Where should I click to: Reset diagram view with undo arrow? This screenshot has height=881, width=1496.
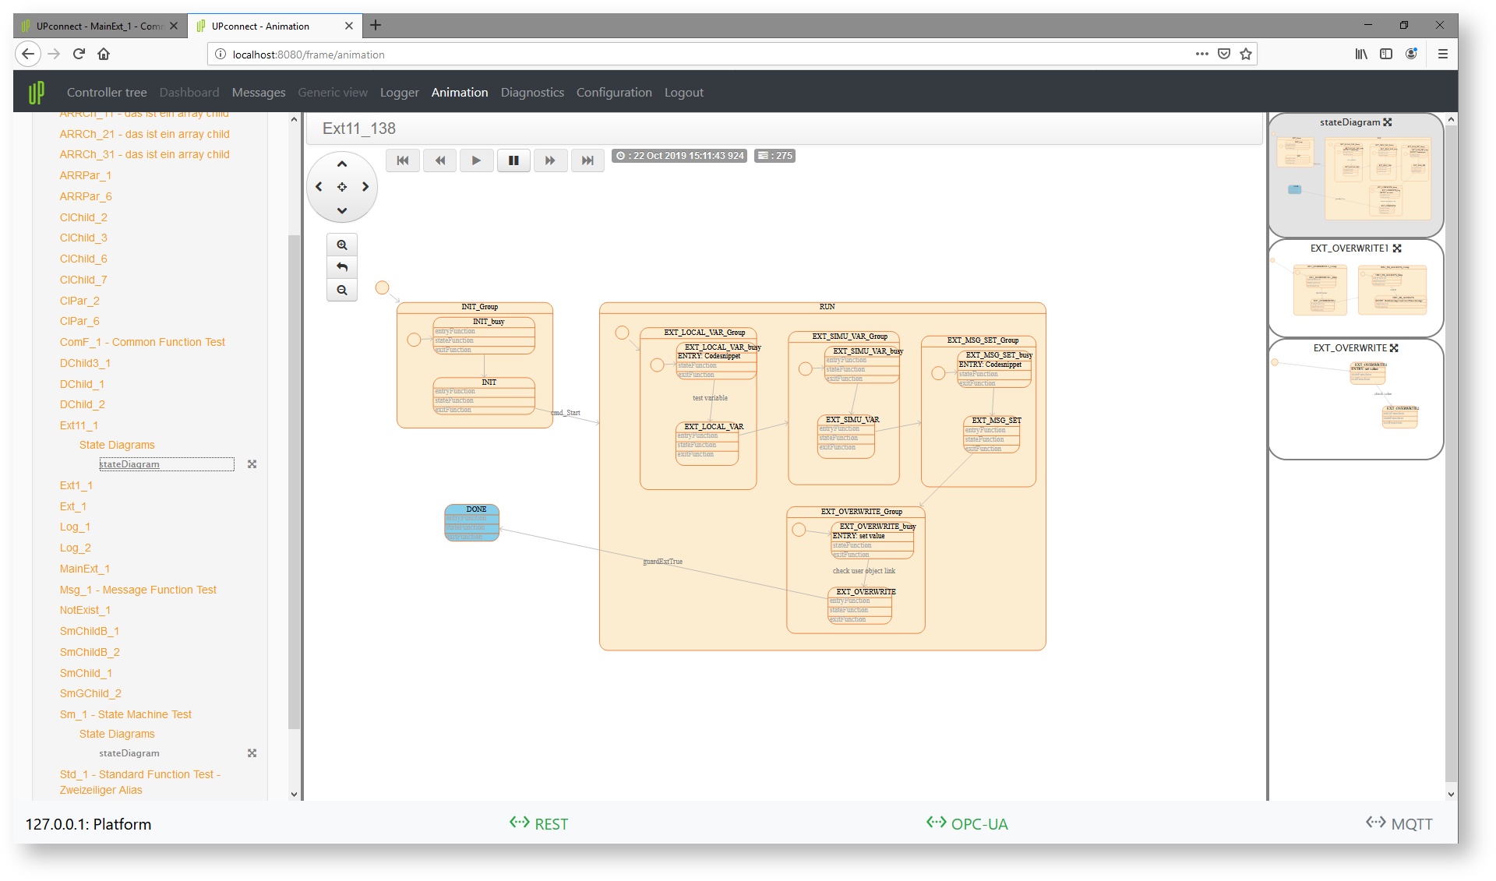(342, 267)
